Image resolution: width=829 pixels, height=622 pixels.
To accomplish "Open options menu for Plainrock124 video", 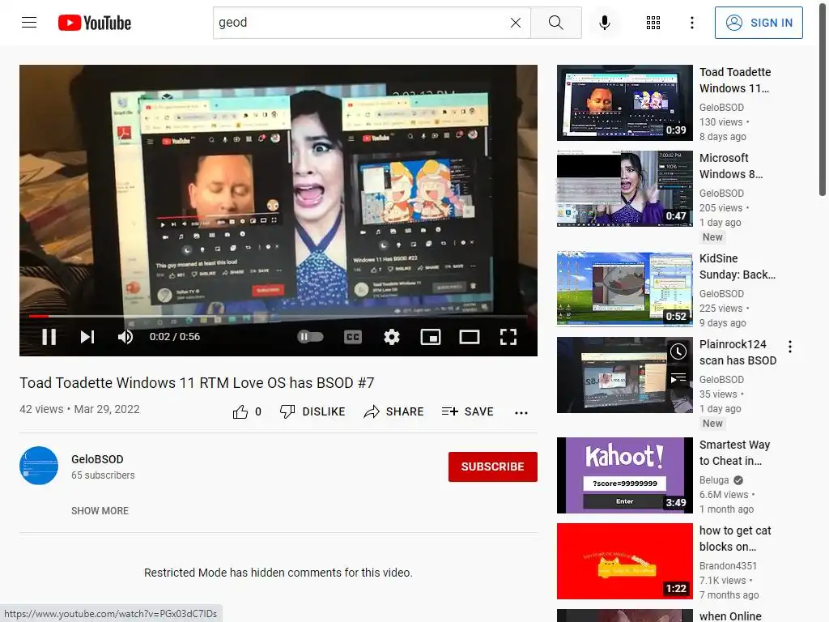I will click(790, 347).
